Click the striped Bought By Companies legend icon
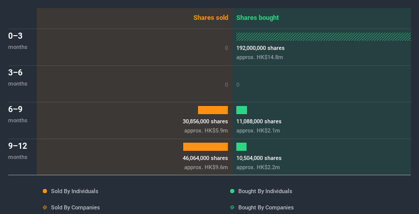 (232, 207)
